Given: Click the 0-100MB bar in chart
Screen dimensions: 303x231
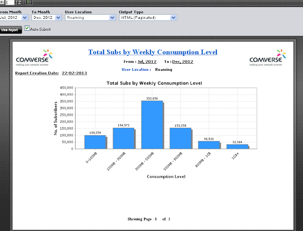Looking at the screenshot, I should click(95, 142).
